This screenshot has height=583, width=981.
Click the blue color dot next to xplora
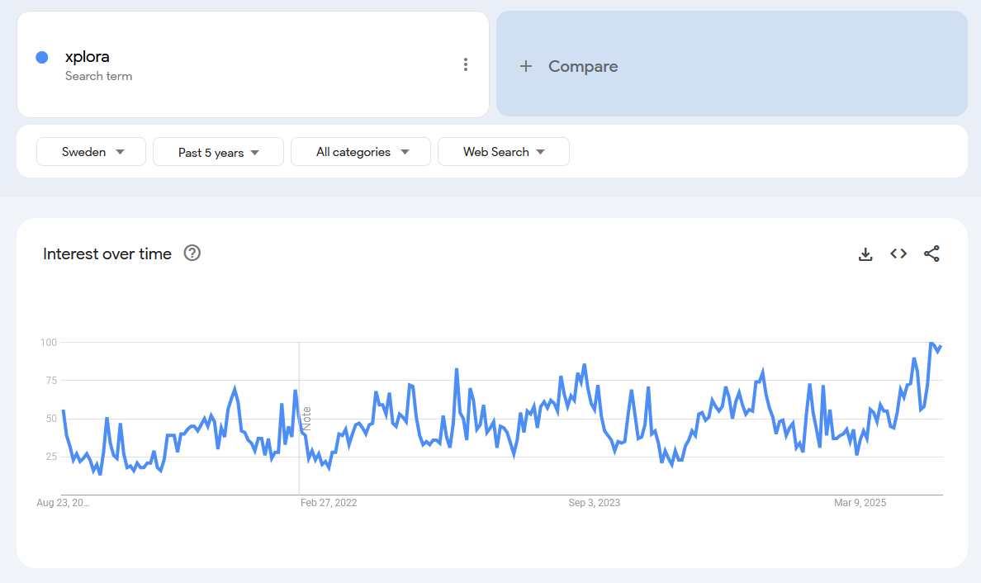(42, 57)
